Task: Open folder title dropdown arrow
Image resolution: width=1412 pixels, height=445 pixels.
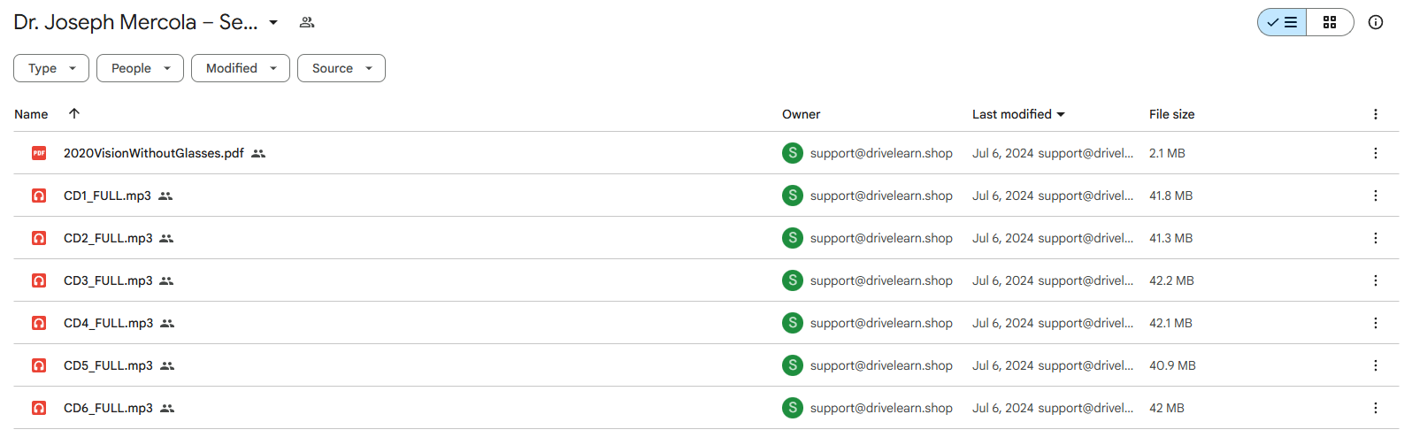Action: [273, 22]
